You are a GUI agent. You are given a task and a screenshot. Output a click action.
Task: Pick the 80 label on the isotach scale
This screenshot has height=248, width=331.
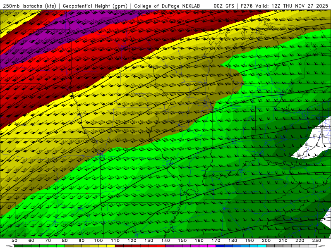pyautogui.click(x=65, y=241)
